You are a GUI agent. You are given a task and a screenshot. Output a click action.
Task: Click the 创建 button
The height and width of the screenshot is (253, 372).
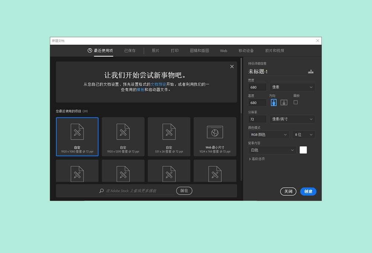(x=308, y=191)
